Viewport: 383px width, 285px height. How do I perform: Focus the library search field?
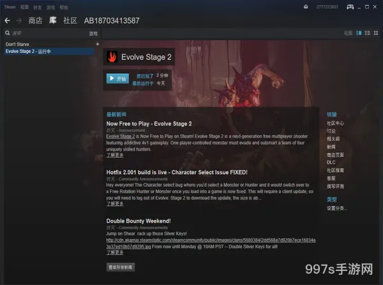click(49, 33)
